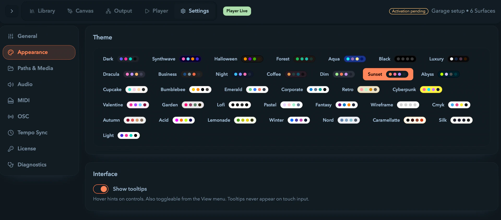
Task: Click the Paths & Media folder icon
Action: coord(11,68)
